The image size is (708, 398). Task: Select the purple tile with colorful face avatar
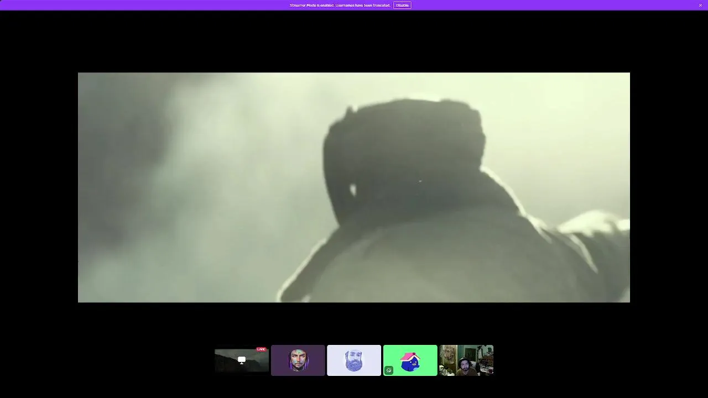[298, 360]
